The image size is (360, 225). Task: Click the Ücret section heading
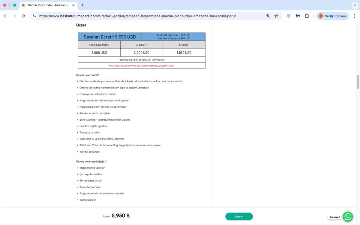pyautogui.click(x=81, y=25)
